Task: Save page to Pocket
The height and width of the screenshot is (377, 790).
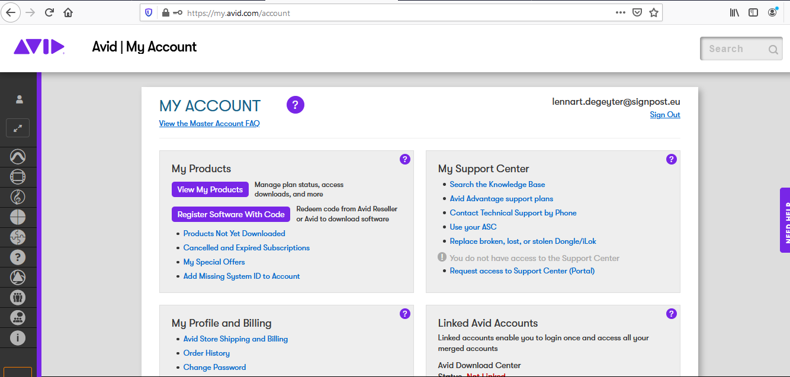Action: pyautogui.click(x=637, y=12)
